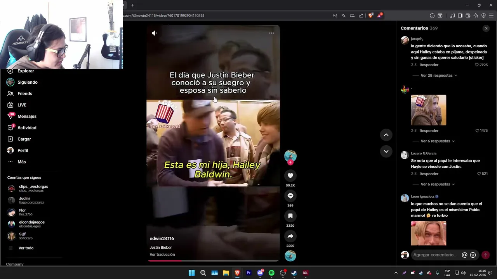Like the image comment with 1475 likes
This screenshot has height=279, width=497.
click(x=477, y=131)
